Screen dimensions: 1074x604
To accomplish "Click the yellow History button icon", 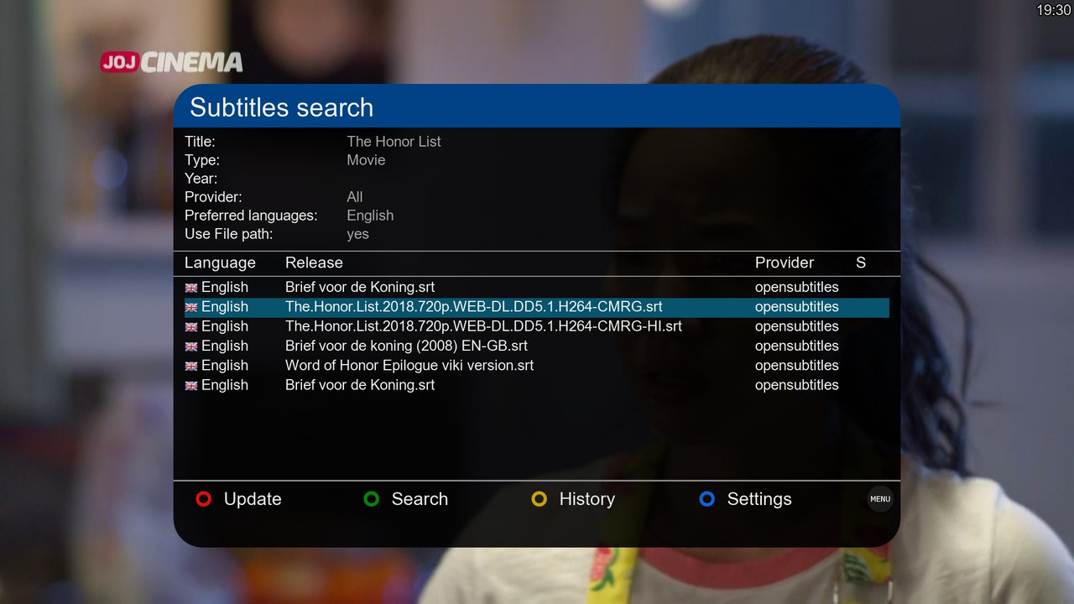I will click(539, 499).
